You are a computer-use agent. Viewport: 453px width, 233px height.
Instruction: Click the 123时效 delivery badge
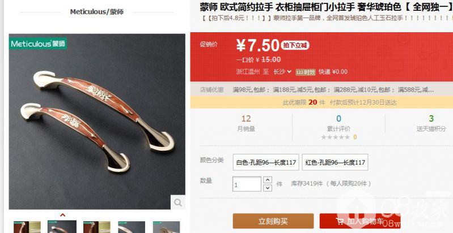coord(306,72)
